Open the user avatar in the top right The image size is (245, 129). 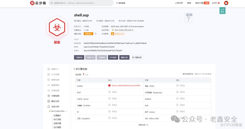226,3
